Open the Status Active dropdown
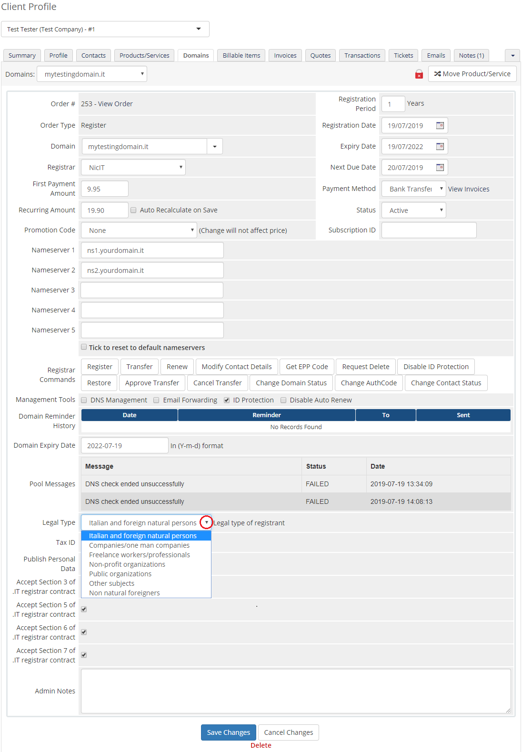 click(414, 210)
